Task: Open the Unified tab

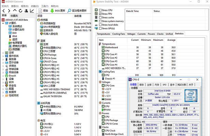Action: (169, 34)
